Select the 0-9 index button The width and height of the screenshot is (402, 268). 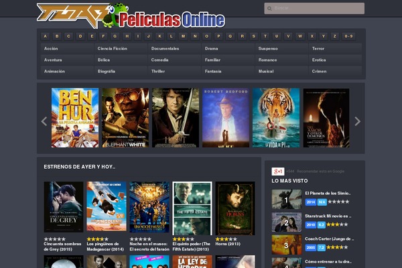coord(348,36)
